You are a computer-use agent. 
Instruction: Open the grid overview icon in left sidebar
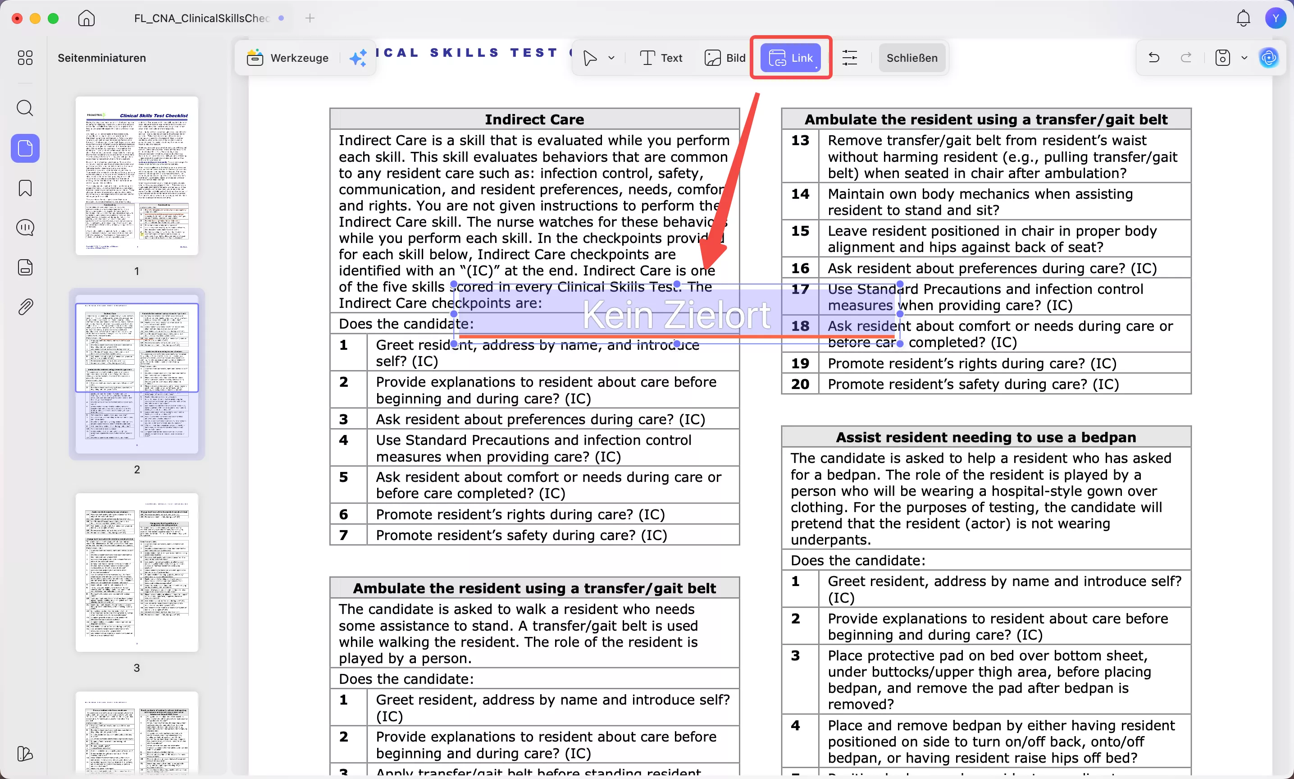(25, 58)
